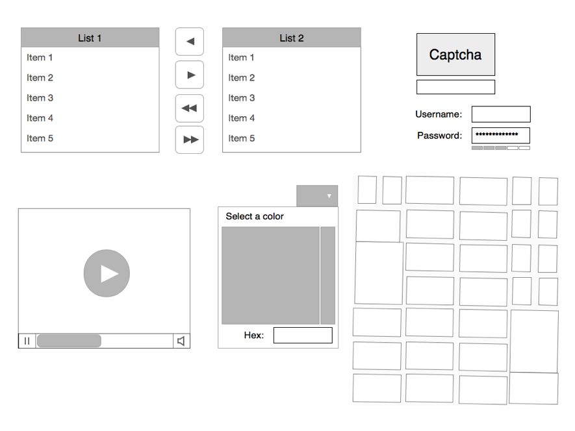The image size is (575, 431).
Task: Select Item 3 in List 1
Action: (x=90, y=98)
